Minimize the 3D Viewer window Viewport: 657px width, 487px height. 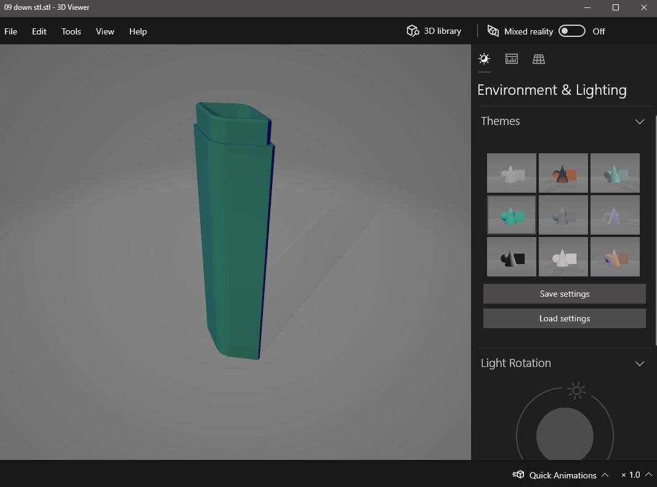[587, 7]
